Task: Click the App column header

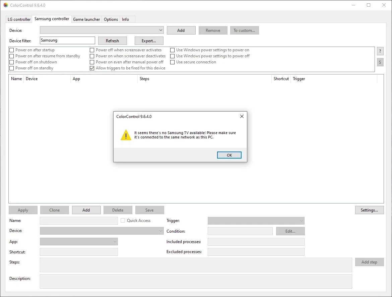Action: [x=104, y=78]
